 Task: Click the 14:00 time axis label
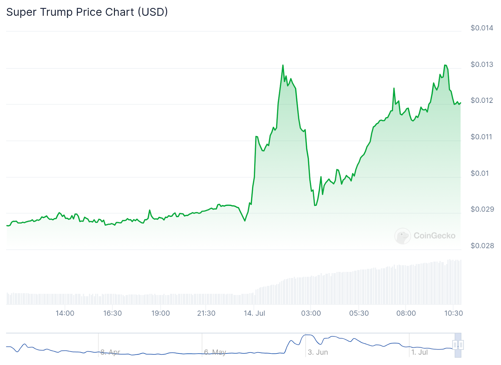(x=65, y=313)
